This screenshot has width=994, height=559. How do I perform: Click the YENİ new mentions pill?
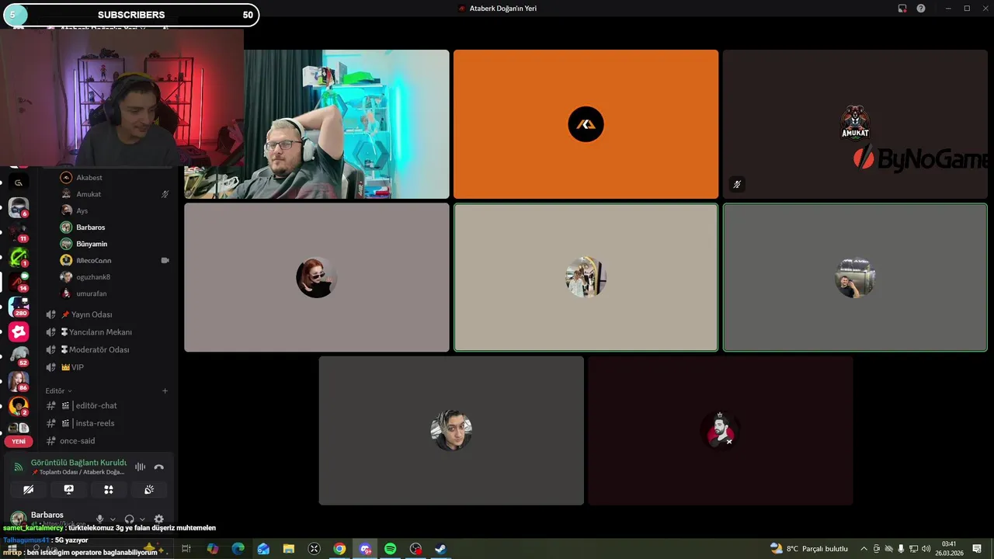point(19,441)
